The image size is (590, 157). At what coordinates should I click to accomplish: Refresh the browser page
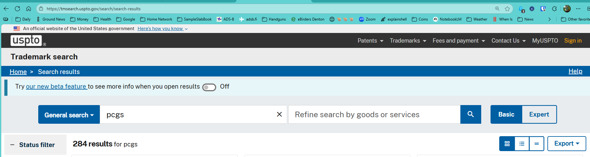(17, 9)
